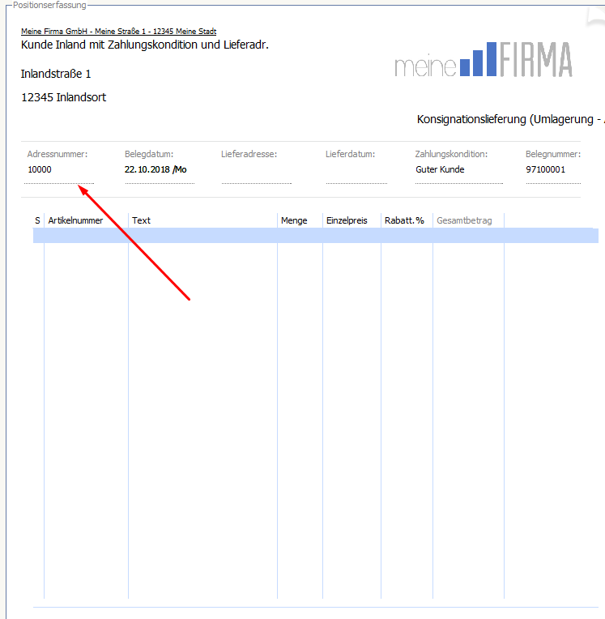The height and width of the screenshot is (619, 605).
Task: Click the Einzelpreis column header
Action: click(x=351, y=220)
